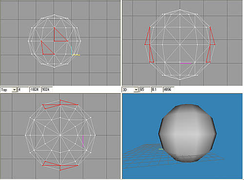Click the field showing 0.1
244x180 pixels.
point(157,90)
